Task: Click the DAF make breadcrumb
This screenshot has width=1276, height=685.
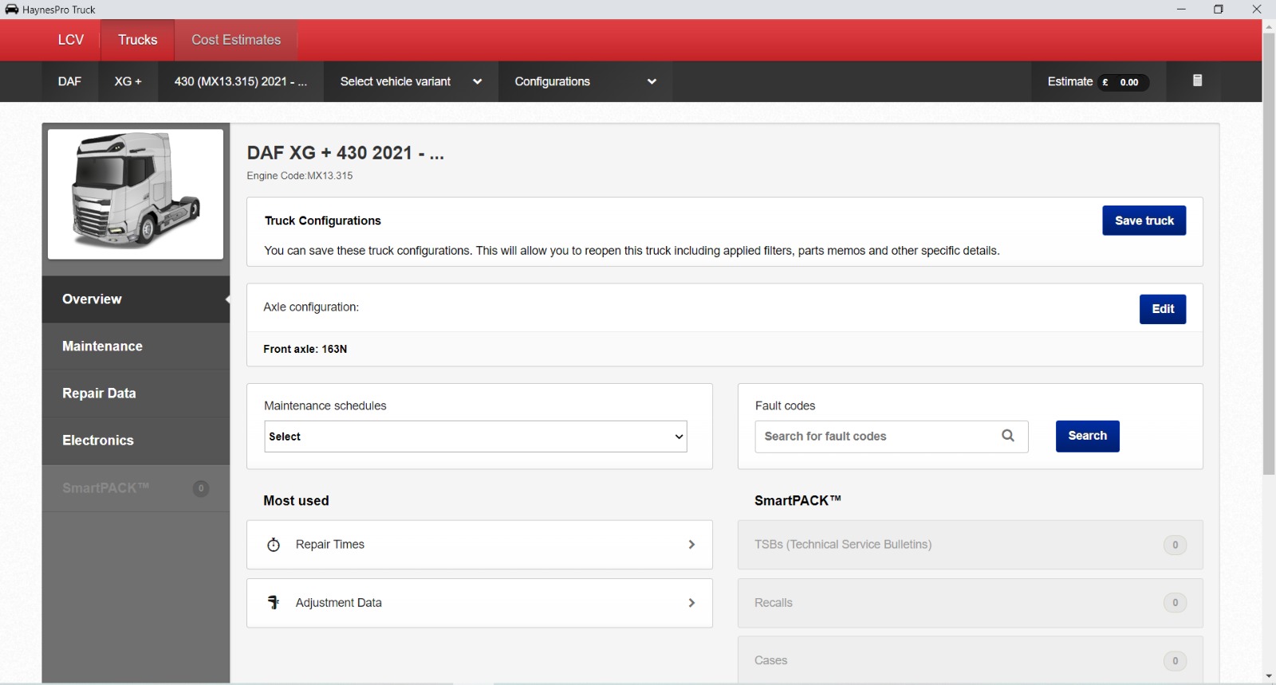Action: (x=69, y=81)
